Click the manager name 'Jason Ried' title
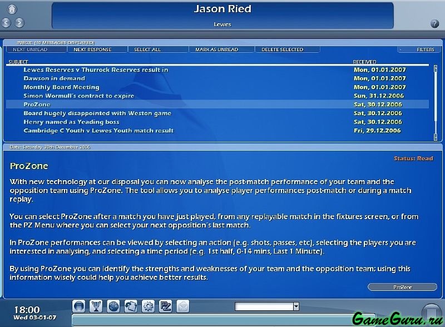The image size is (445, 327). click(222, 9)
